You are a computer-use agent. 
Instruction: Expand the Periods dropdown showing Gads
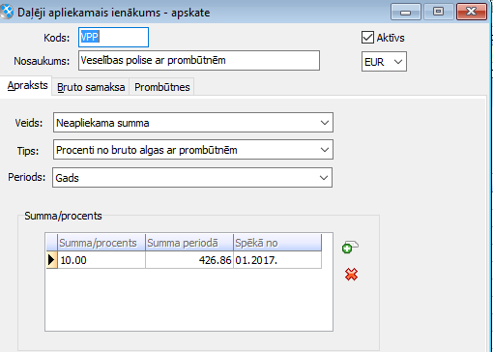[x=324, y=178]
